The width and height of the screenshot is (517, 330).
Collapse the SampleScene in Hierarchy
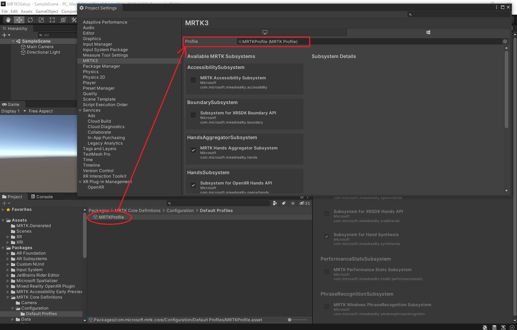click(14, 41)
